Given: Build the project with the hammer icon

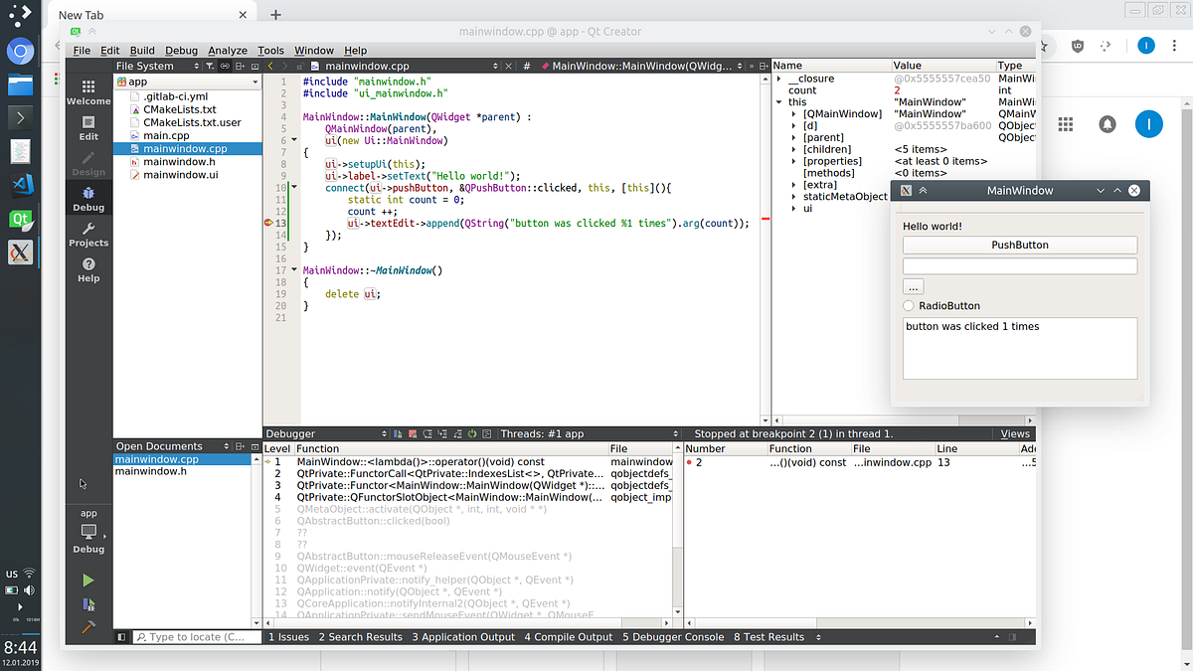Looking at the screenshot, I should click(87, 626).
